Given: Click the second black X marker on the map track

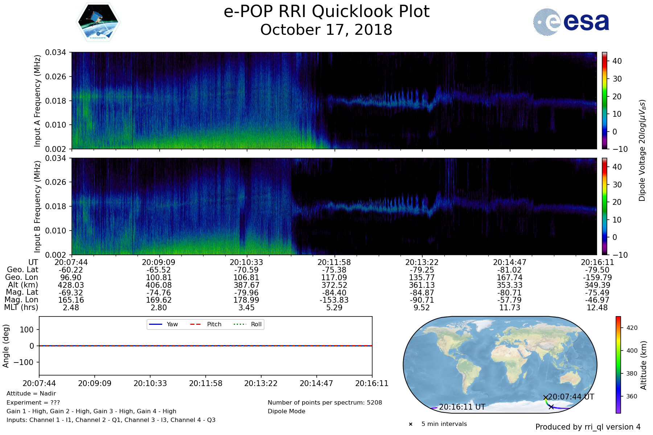Looking at the screenshot, I should tap(551, 407).
